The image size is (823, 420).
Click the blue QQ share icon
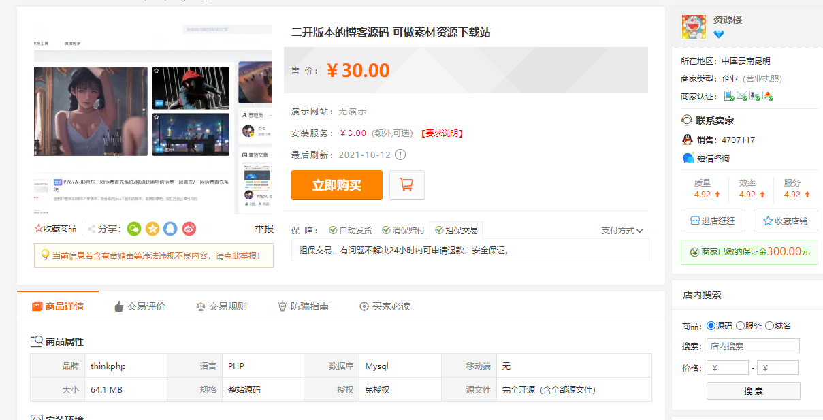tap(171, 229)
